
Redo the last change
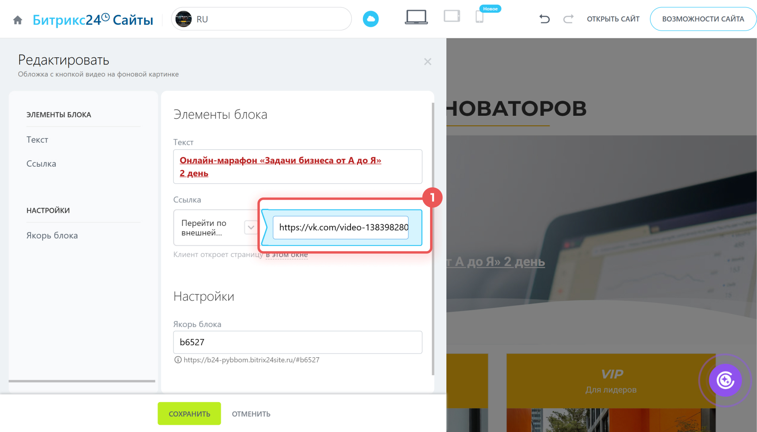568,19
